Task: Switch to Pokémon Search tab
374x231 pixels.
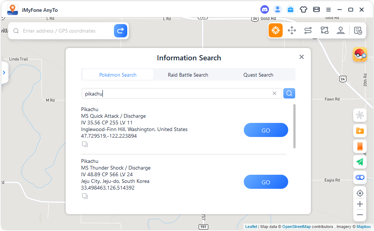Action: click(x=118, y=75)
